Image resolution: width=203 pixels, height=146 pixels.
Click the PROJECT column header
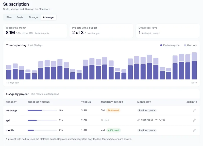11,102
